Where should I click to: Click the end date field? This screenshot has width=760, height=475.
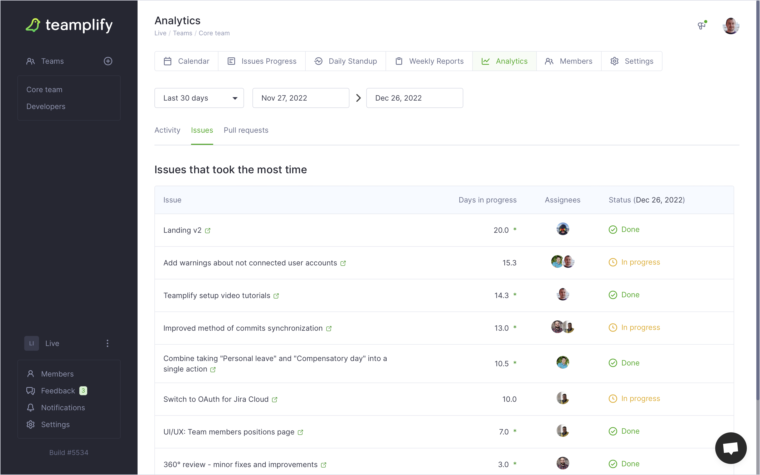(414, 98)
